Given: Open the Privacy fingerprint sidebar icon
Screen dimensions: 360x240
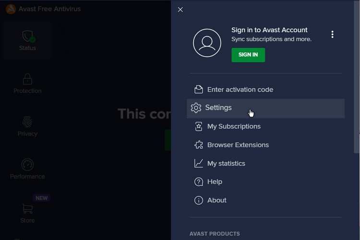Looking at the screenshot, I should pos(27,122).
